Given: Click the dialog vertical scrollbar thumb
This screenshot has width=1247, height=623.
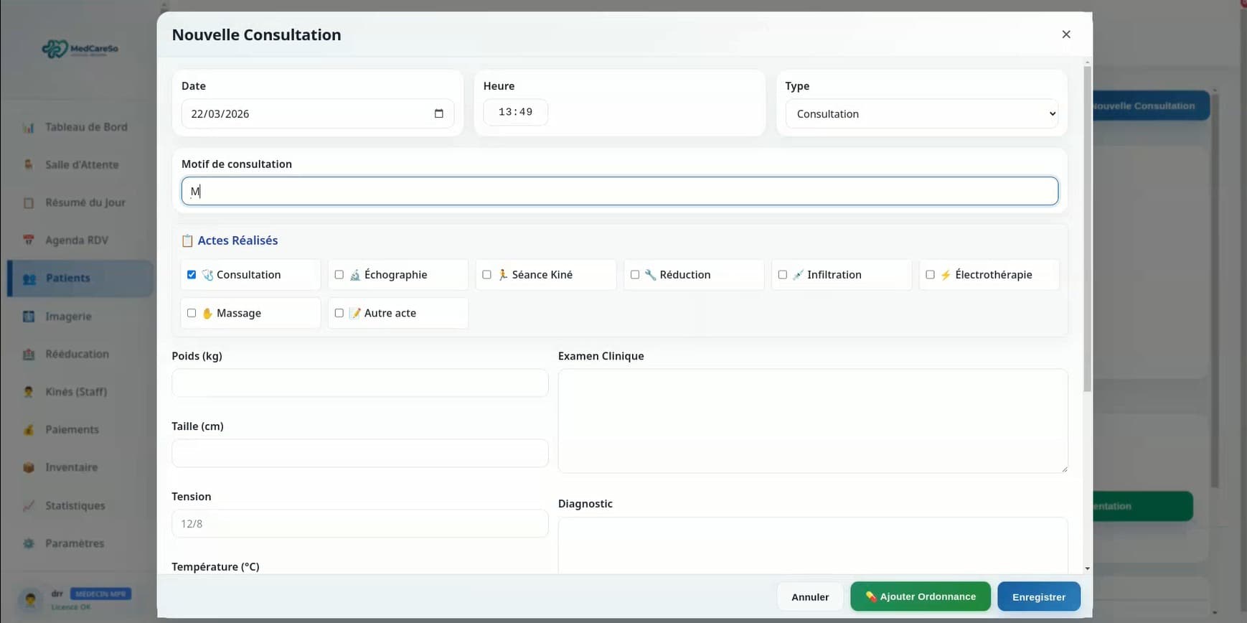Looking at the screenshot, I should point(1087,228).
